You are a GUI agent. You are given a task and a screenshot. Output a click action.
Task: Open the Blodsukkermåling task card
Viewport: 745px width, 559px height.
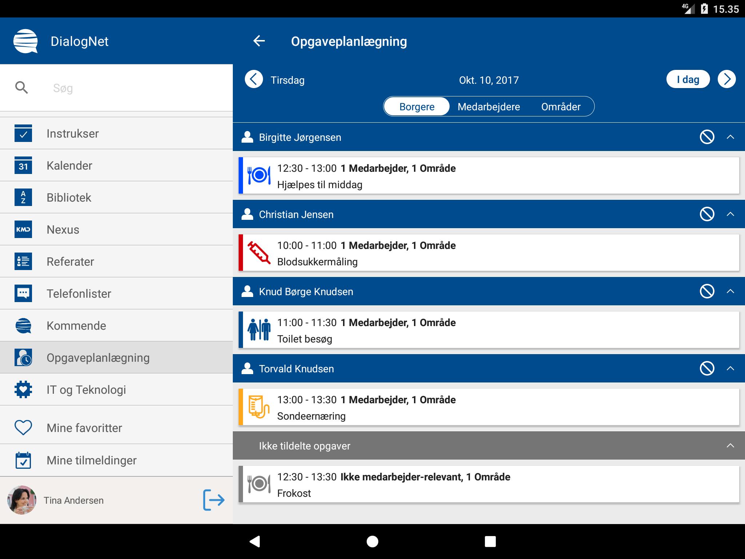click(489, 253)
